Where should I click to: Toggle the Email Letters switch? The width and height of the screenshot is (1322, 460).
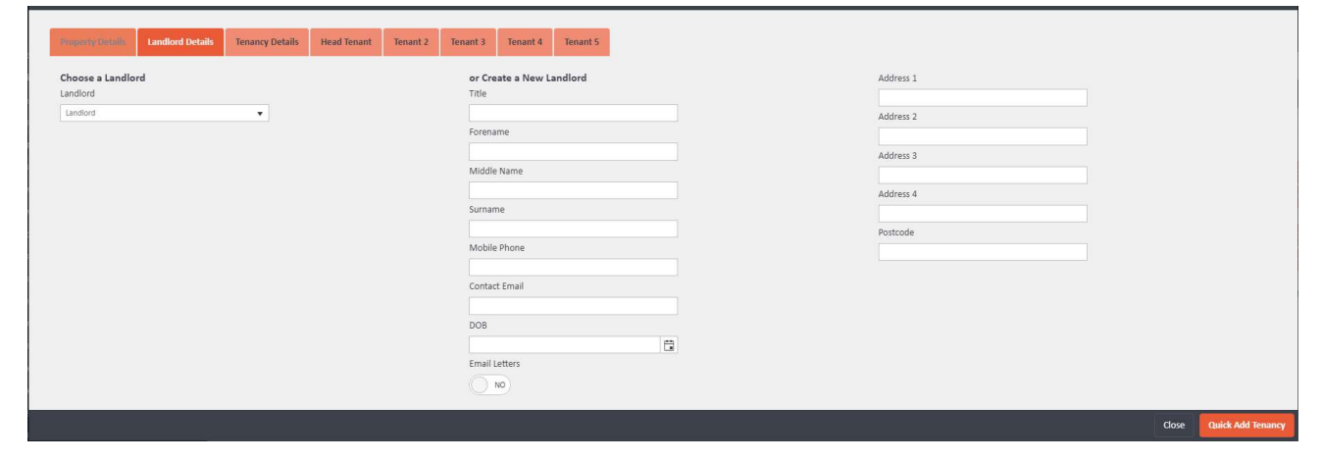coord(489,385)
